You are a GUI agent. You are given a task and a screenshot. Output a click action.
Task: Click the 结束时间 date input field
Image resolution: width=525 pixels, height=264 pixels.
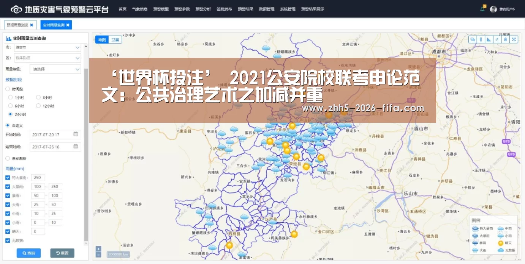coord(55,147)
